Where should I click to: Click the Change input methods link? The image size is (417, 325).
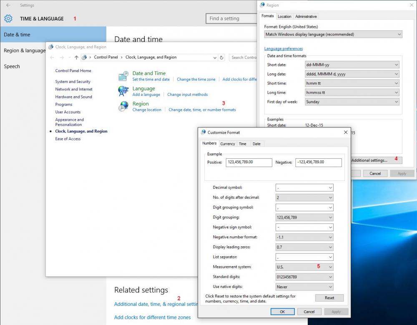click(188, 95)
